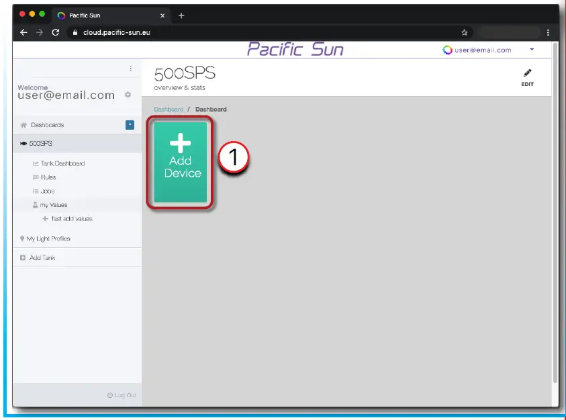566x420 pixels.
Task: Click the site padlock icon
Action: (x=75, y=32)
